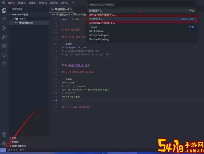The height and width of the screenshot is (154, 204).
Task: Open the Source Control view
Action: (4, 28)
